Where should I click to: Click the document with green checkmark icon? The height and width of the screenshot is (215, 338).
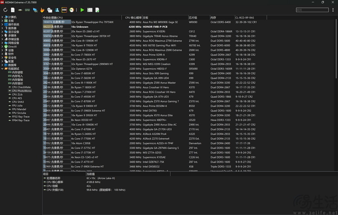point(97,10)
